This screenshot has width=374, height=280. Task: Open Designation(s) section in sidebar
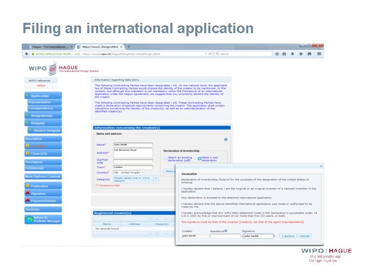pos(43,116)
